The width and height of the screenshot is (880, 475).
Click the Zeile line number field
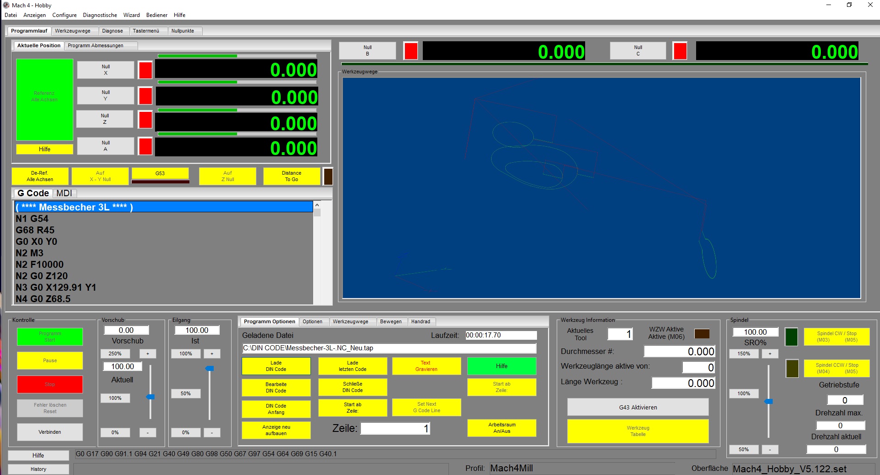(x=395, y=428)
